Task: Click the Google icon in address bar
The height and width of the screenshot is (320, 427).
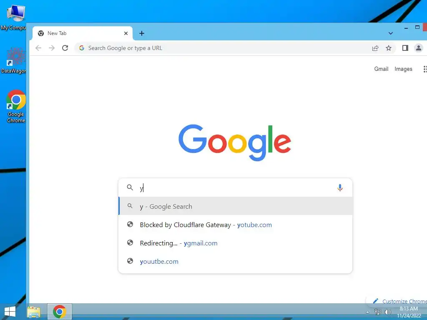Action: (81, 48)
